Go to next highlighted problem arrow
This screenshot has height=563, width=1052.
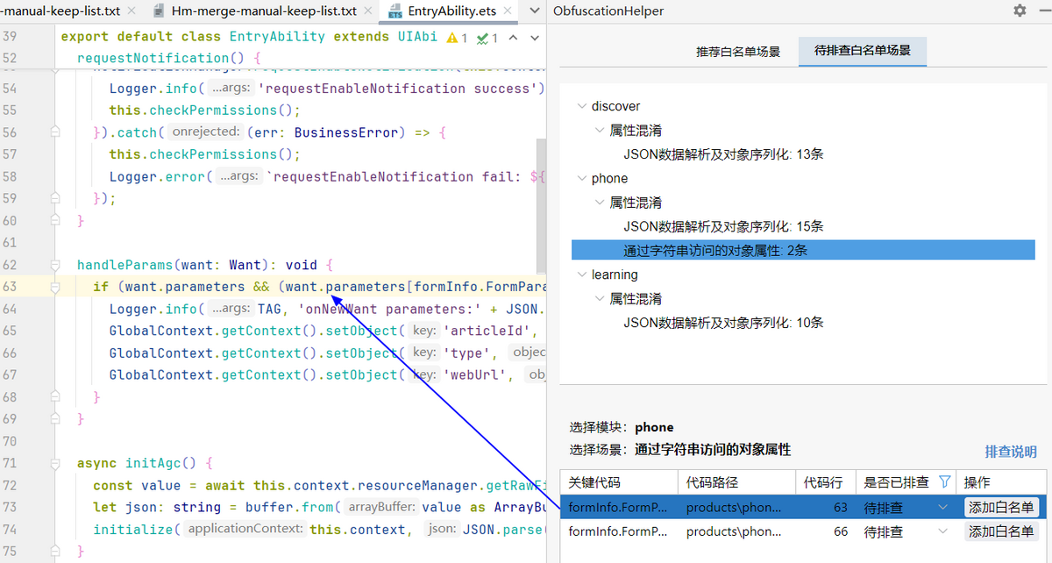pyautogui.click(x=532, y=38)
